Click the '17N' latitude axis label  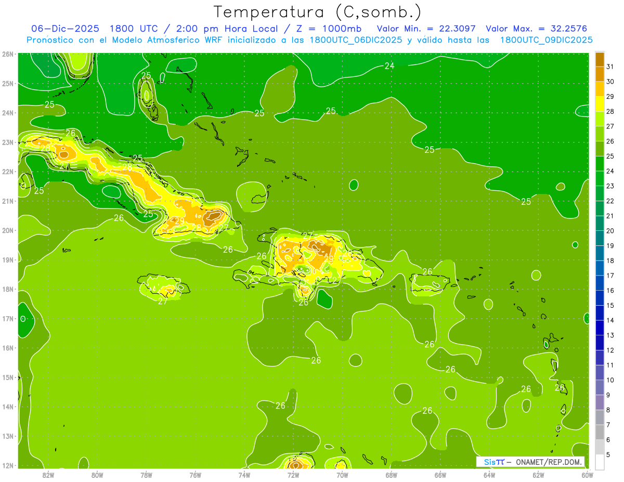8,318
